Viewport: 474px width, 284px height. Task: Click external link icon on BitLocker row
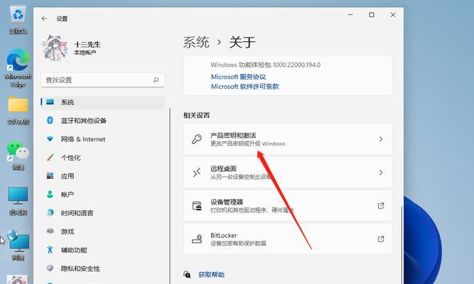click(x=381, y=239)
